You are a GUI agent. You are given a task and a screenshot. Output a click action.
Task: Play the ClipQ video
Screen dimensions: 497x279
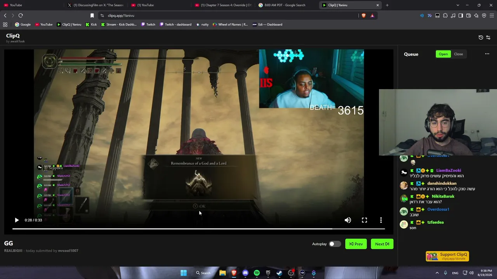click(x=17, y=220)
